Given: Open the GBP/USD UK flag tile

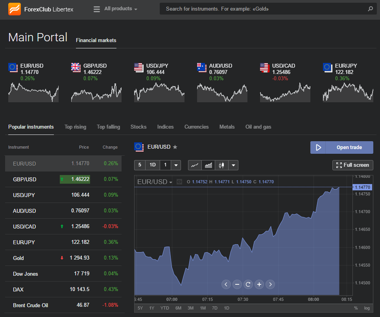Looking at the screenshot, I should [x=76, y=67].
